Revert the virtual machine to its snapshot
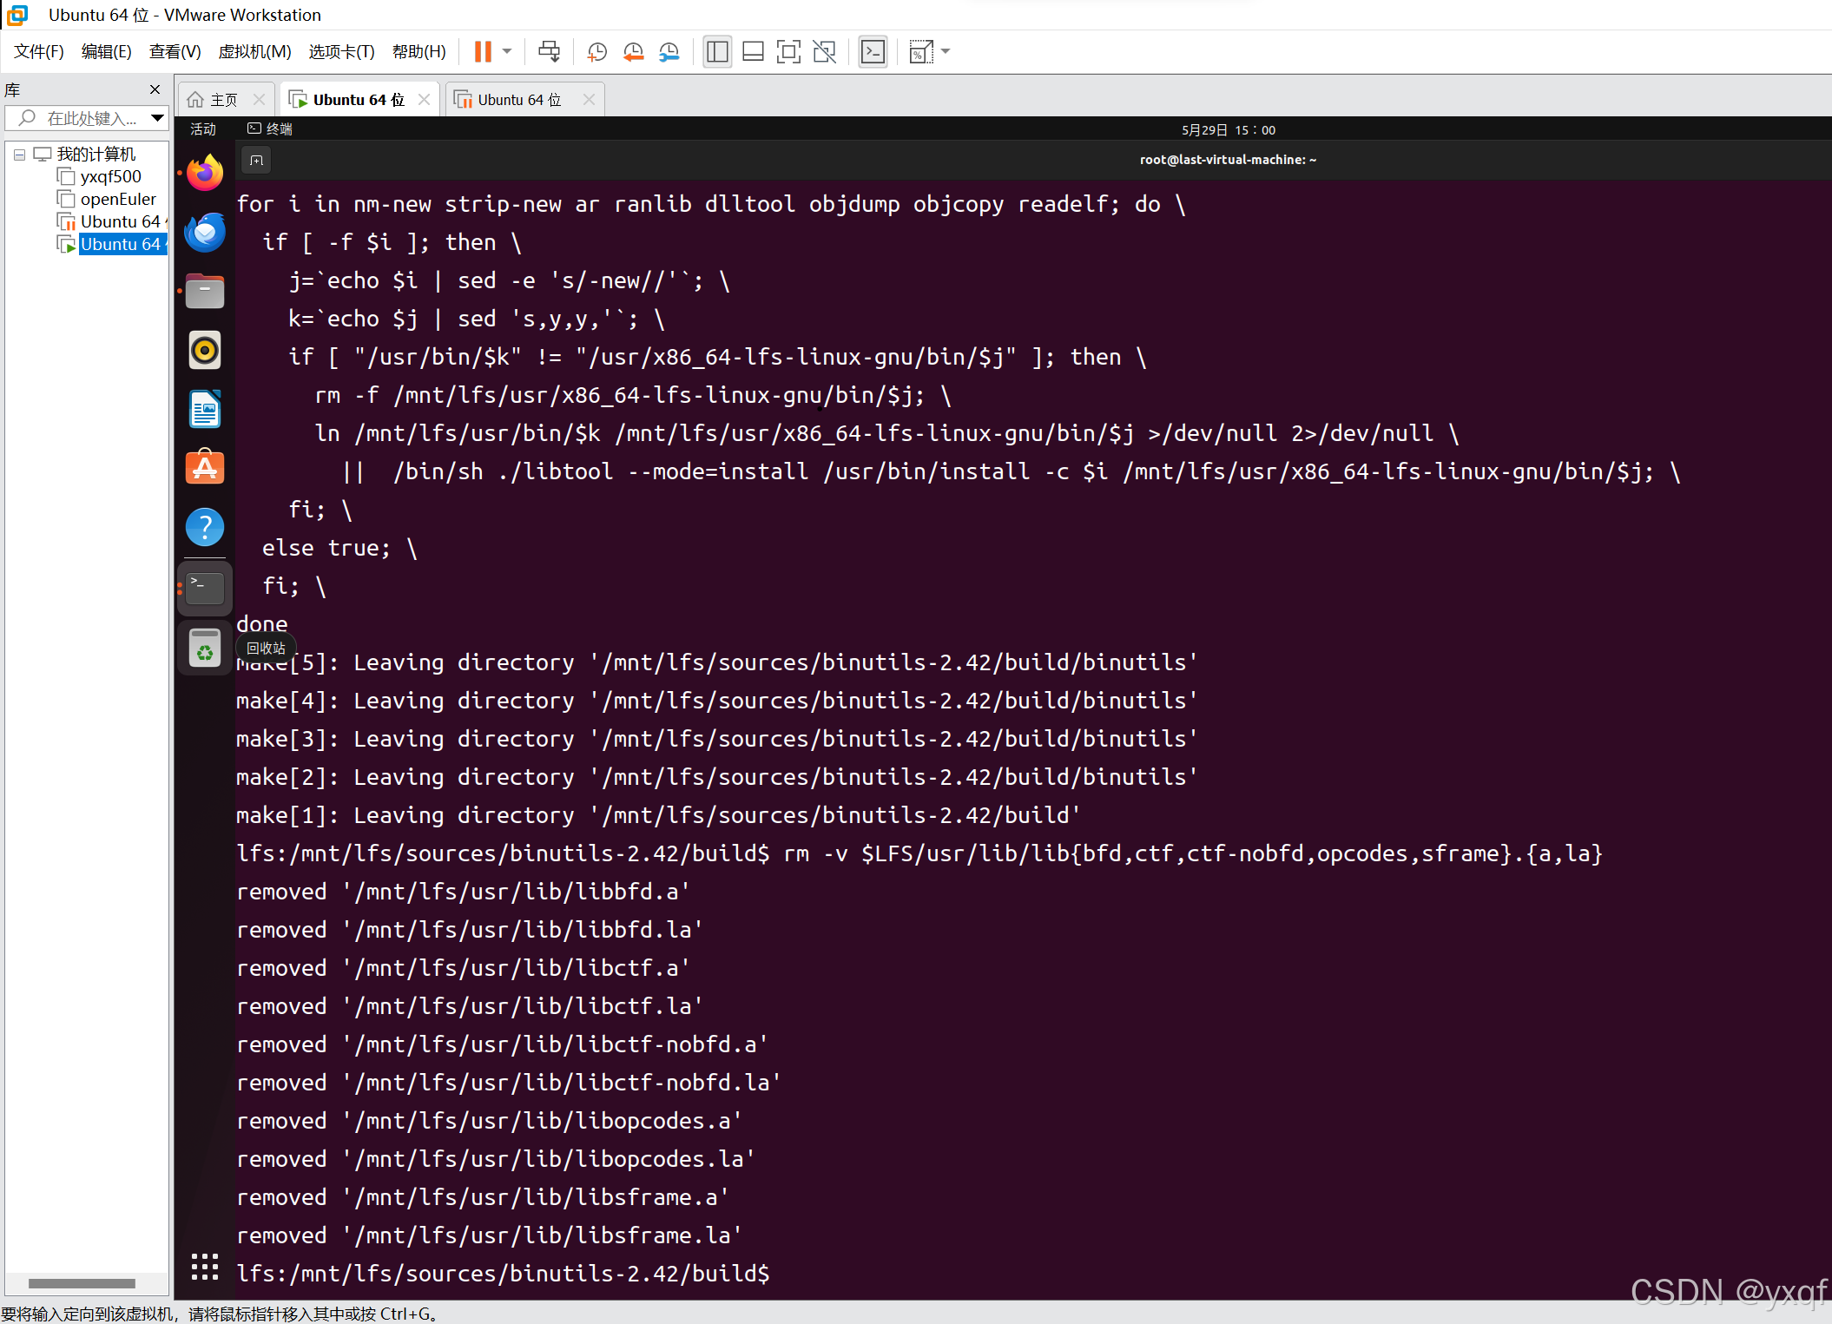 [x=633, y=52]
